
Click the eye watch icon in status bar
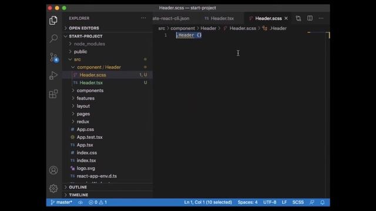point(80,202)
